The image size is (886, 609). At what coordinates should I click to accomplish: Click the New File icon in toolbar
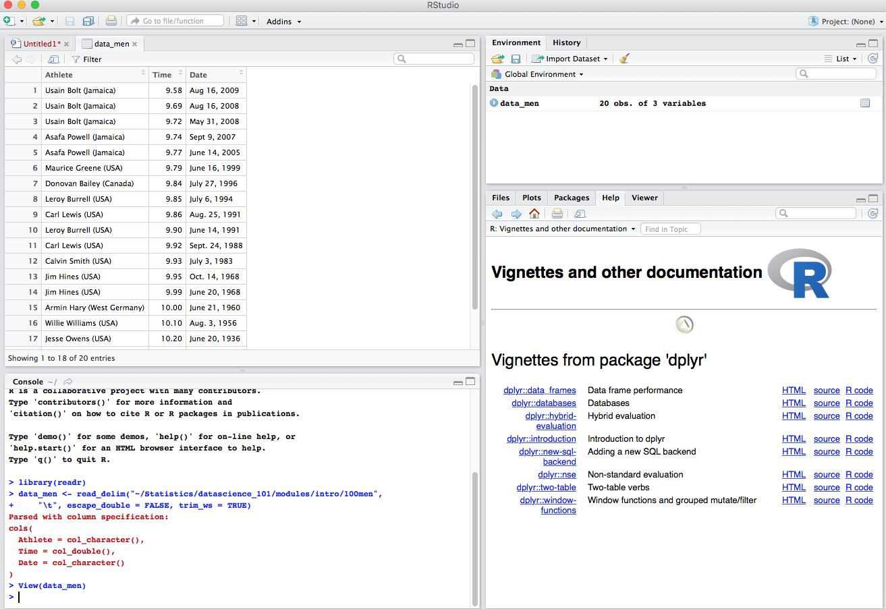(10, 21)
